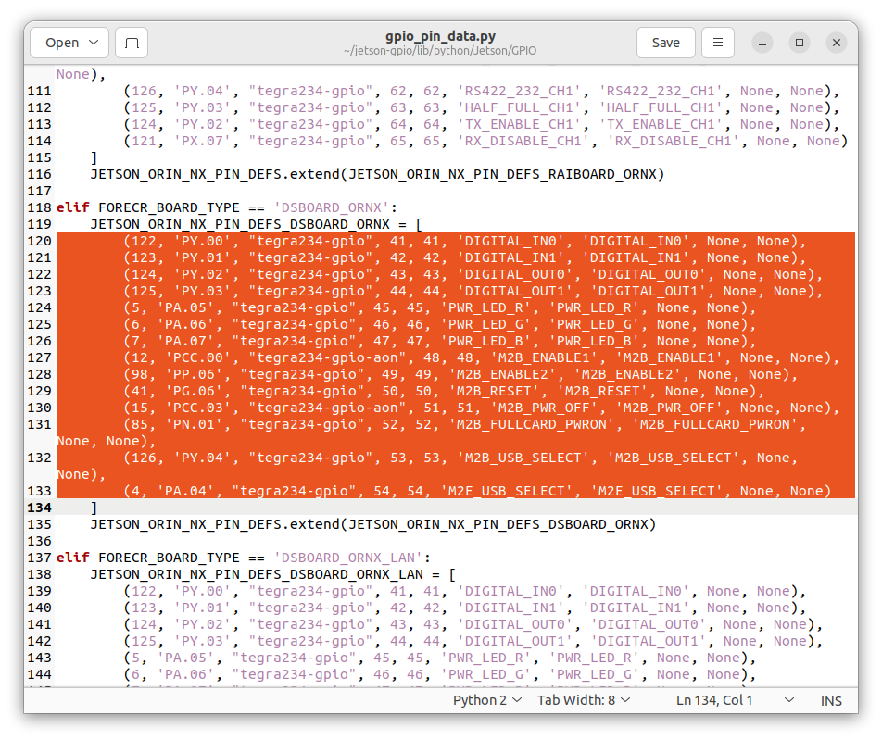The width and height of the screenshot is (882, 740).
Task: Toggle INS overwrite mode indicator
Action: pos(831,700)
